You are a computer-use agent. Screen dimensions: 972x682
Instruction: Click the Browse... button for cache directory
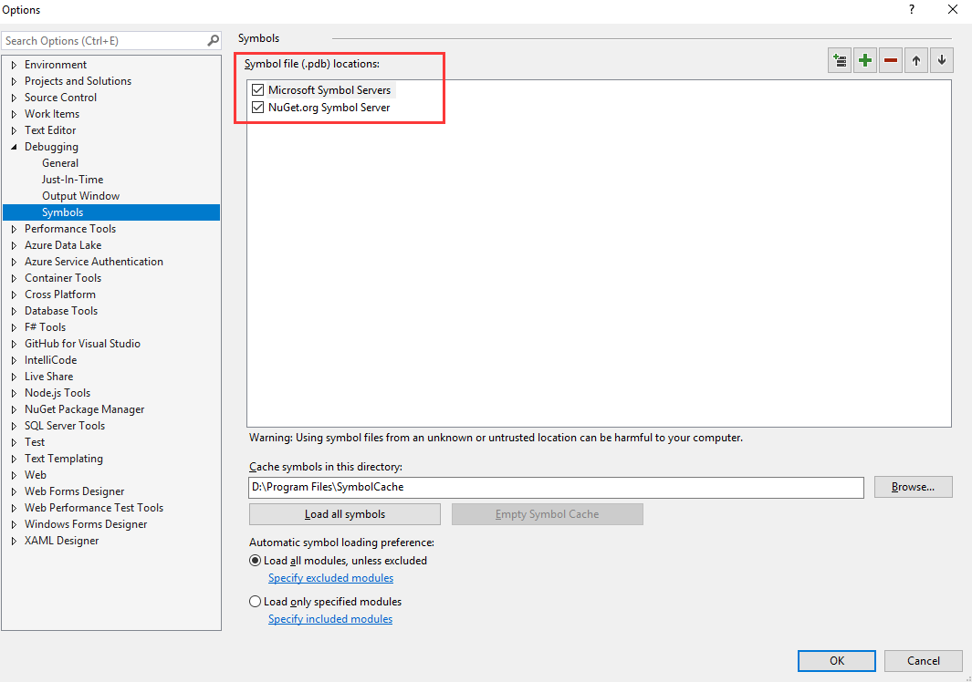[x=913, y=487]
